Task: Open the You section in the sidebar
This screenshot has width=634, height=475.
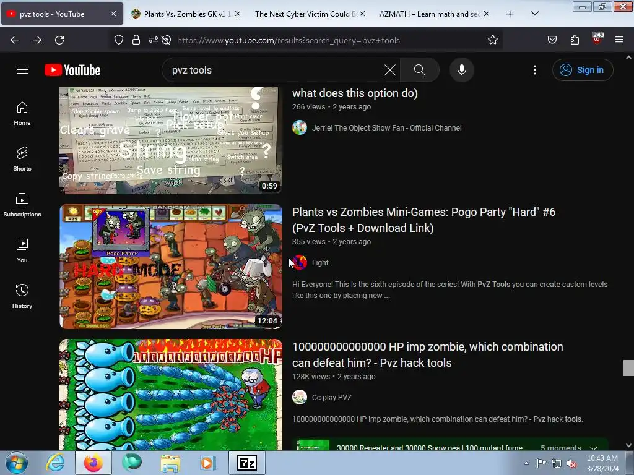Action: coord(22,251)
